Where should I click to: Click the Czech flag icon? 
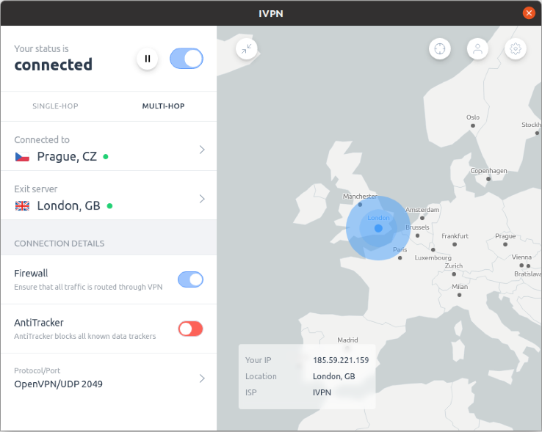[x=22, y=157]
